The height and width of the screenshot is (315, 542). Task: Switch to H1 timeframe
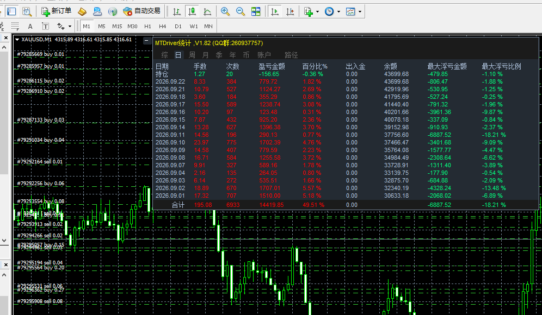click(x=147, y=26)
